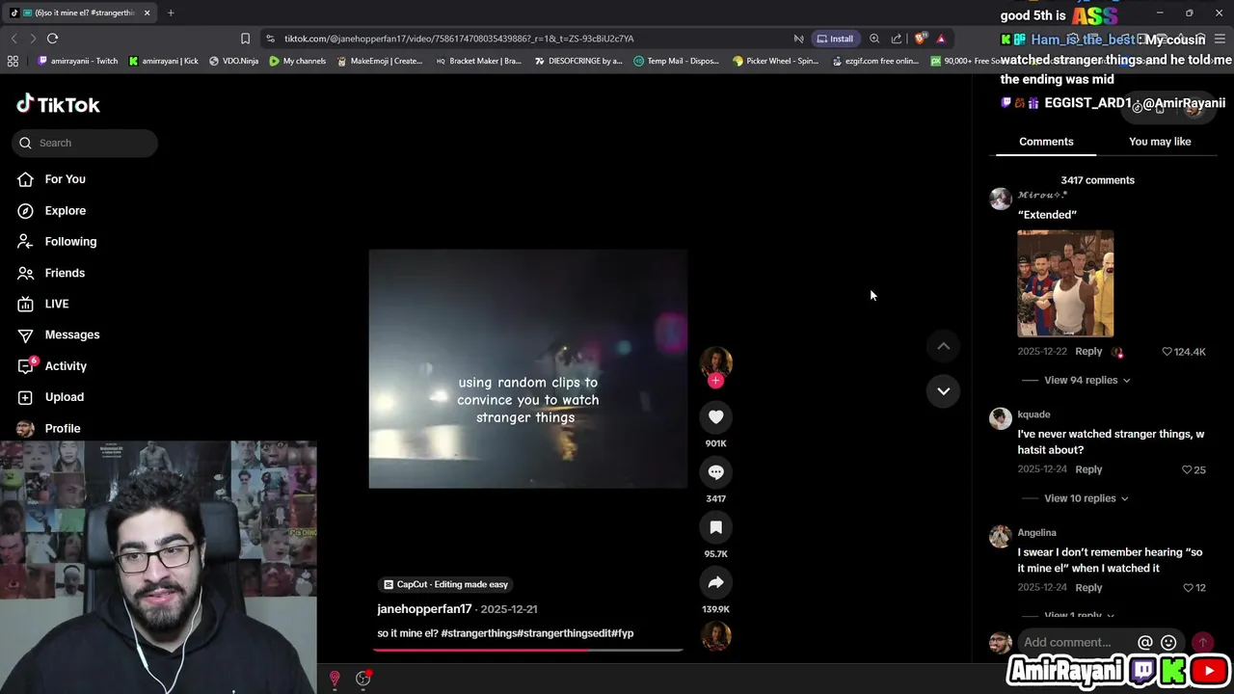Open the Picker Wheel bookmark

click(x=775, y=61)
